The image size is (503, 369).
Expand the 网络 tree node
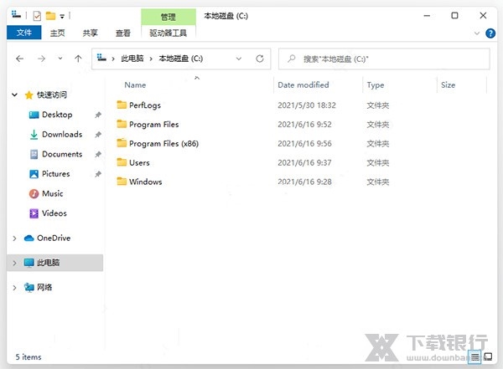tap(14, 288)
